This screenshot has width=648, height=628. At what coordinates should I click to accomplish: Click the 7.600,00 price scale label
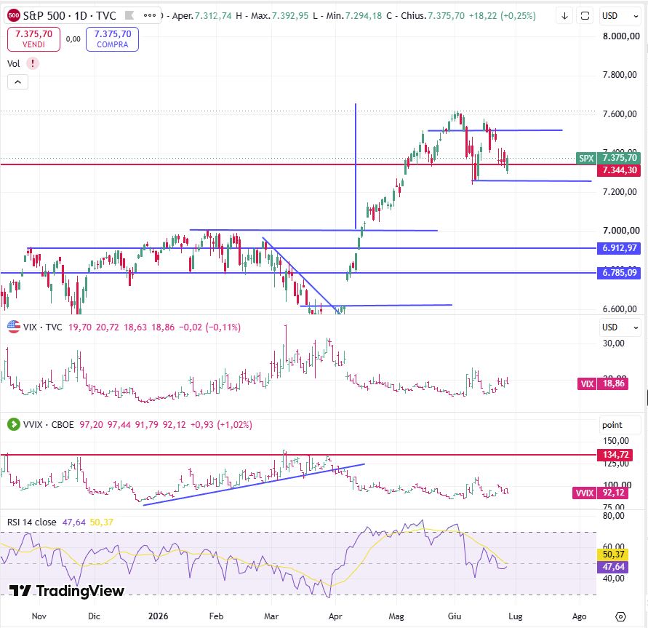(620, 114)
